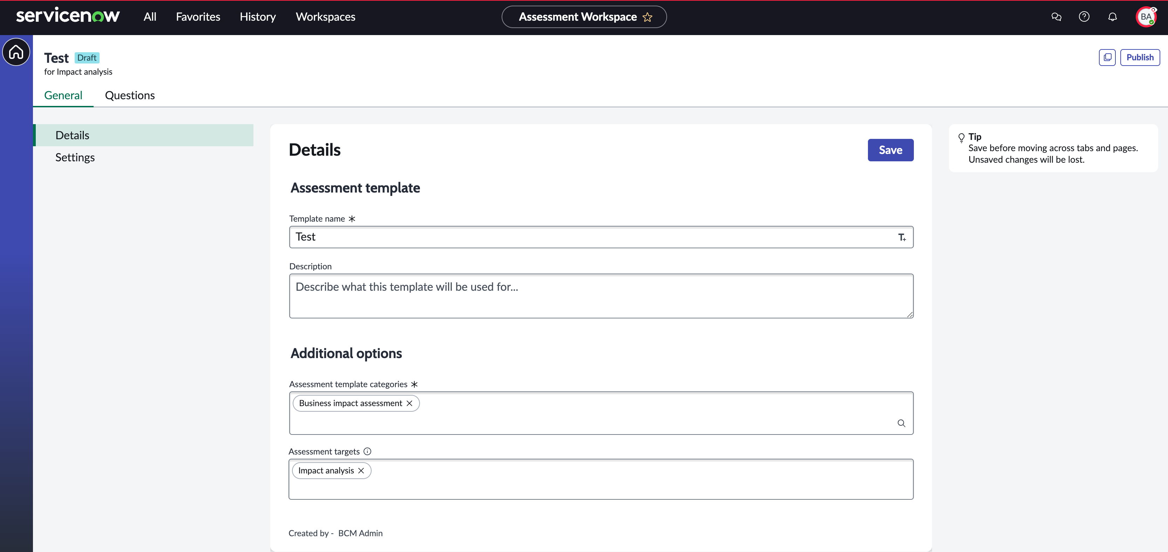1168x552 pixels.
Task: Click into the Template name field
Action: tap(601, 237)
